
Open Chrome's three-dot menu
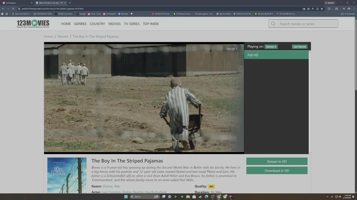[x=354, y=9]
